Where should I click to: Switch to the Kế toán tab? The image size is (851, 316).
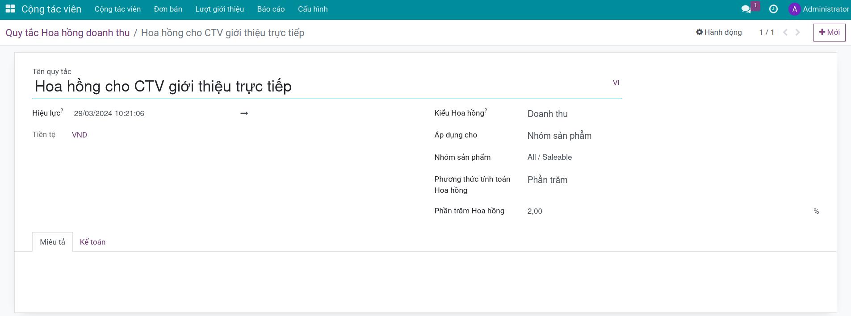92,242
